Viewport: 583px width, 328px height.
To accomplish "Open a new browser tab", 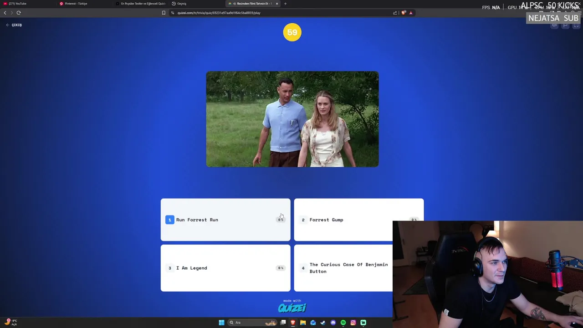I will pyautogui.click(x=285, y=4).
